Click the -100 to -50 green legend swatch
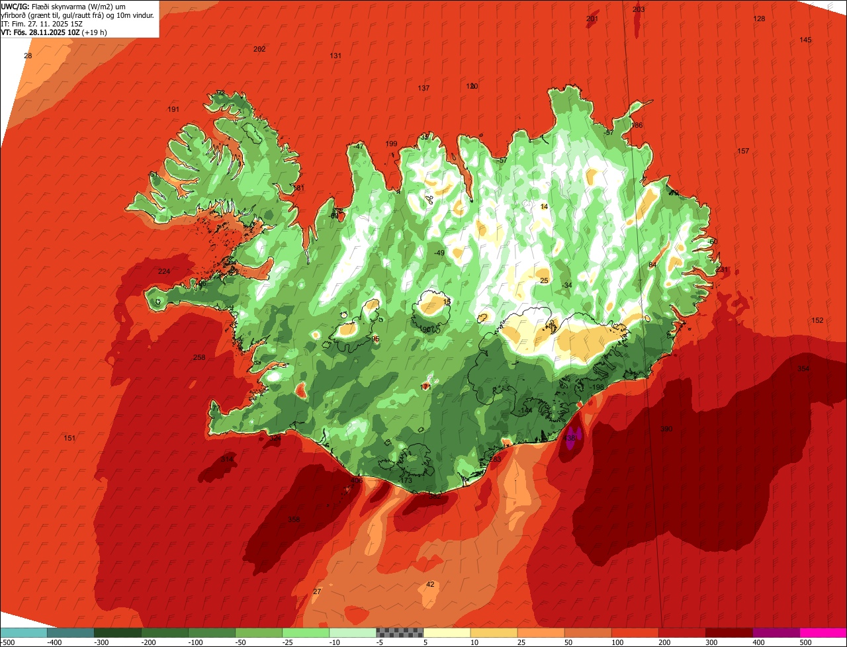 (212, 632)
